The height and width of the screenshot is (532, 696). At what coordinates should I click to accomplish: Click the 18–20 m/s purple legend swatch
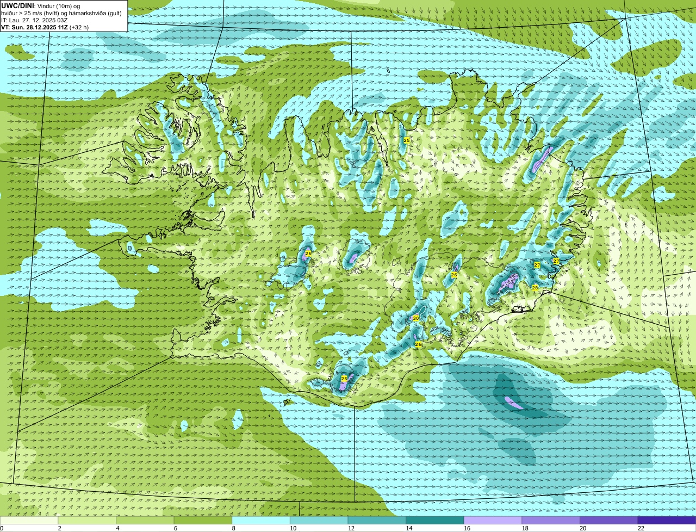551,520
